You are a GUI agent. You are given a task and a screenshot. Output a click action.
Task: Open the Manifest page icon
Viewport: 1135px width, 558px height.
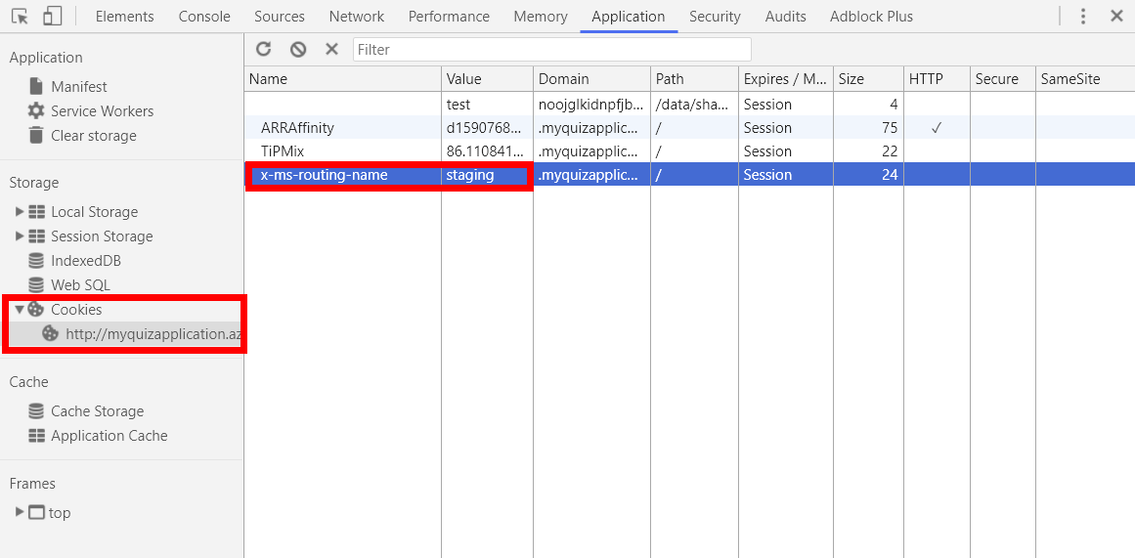[x=35, y=86]
